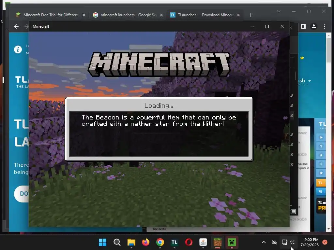Click the share icon in TLauncher sidebar

pos(321,164)
